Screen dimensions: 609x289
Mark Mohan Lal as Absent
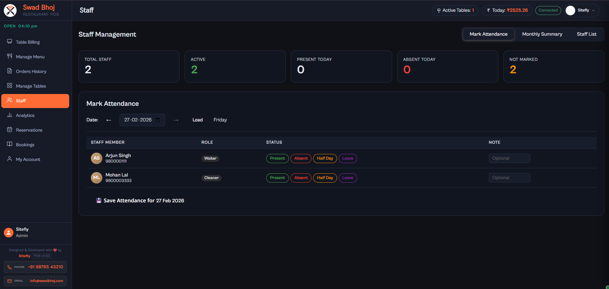pyautogui.click(x=301, y=178)
